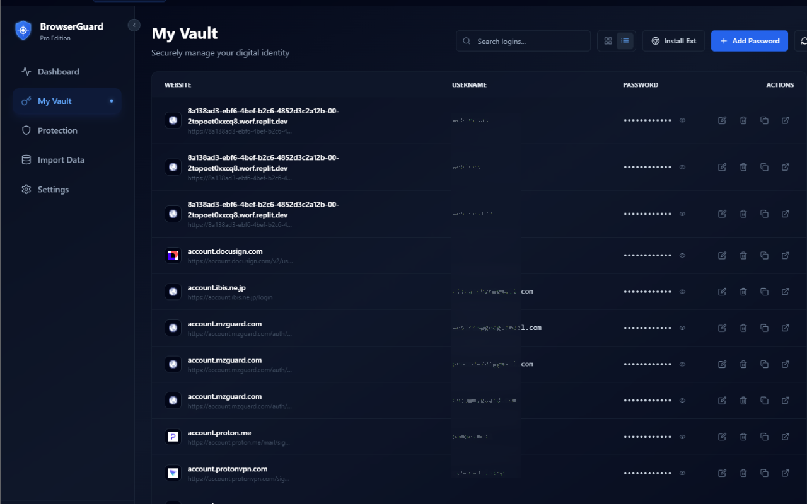
Task: Enable list view display mode
Action: (x=625, y=40)
